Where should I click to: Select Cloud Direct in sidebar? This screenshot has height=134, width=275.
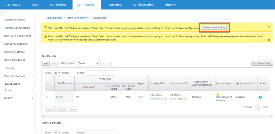12,84
